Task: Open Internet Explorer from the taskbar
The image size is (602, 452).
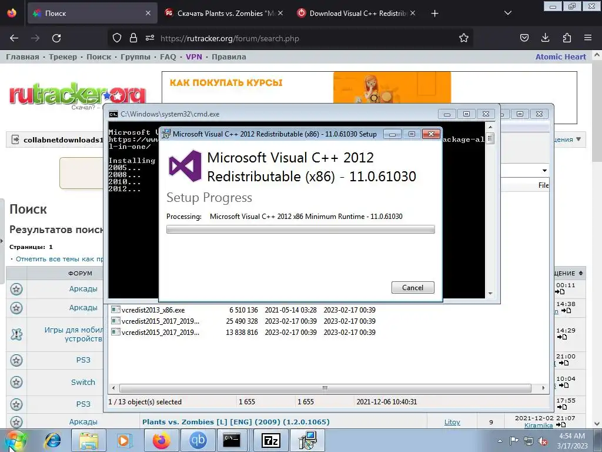Action: 52,440
